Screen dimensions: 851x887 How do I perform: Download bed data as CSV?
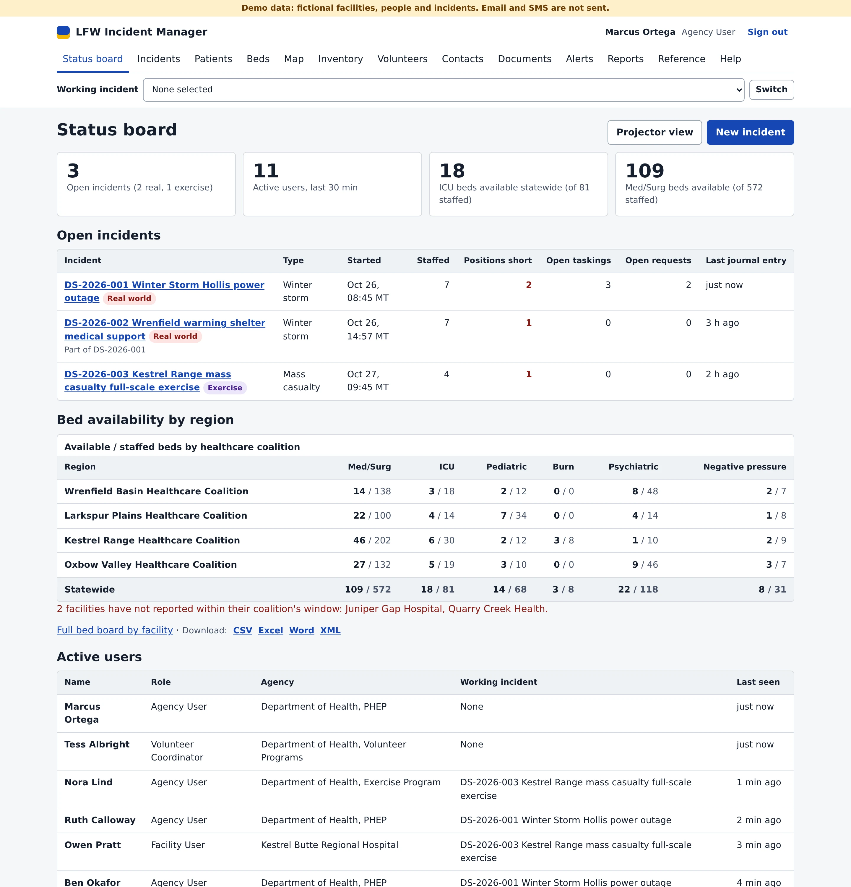point(242,630)
